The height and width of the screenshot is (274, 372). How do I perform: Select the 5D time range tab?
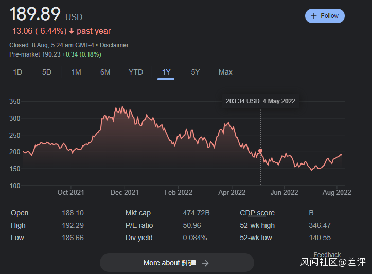pos(47,72)
